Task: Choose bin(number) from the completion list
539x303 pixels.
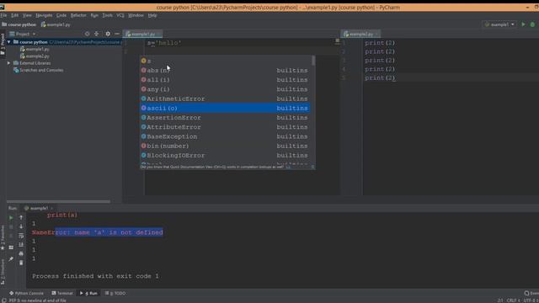Action: click(x=225, y=146)
